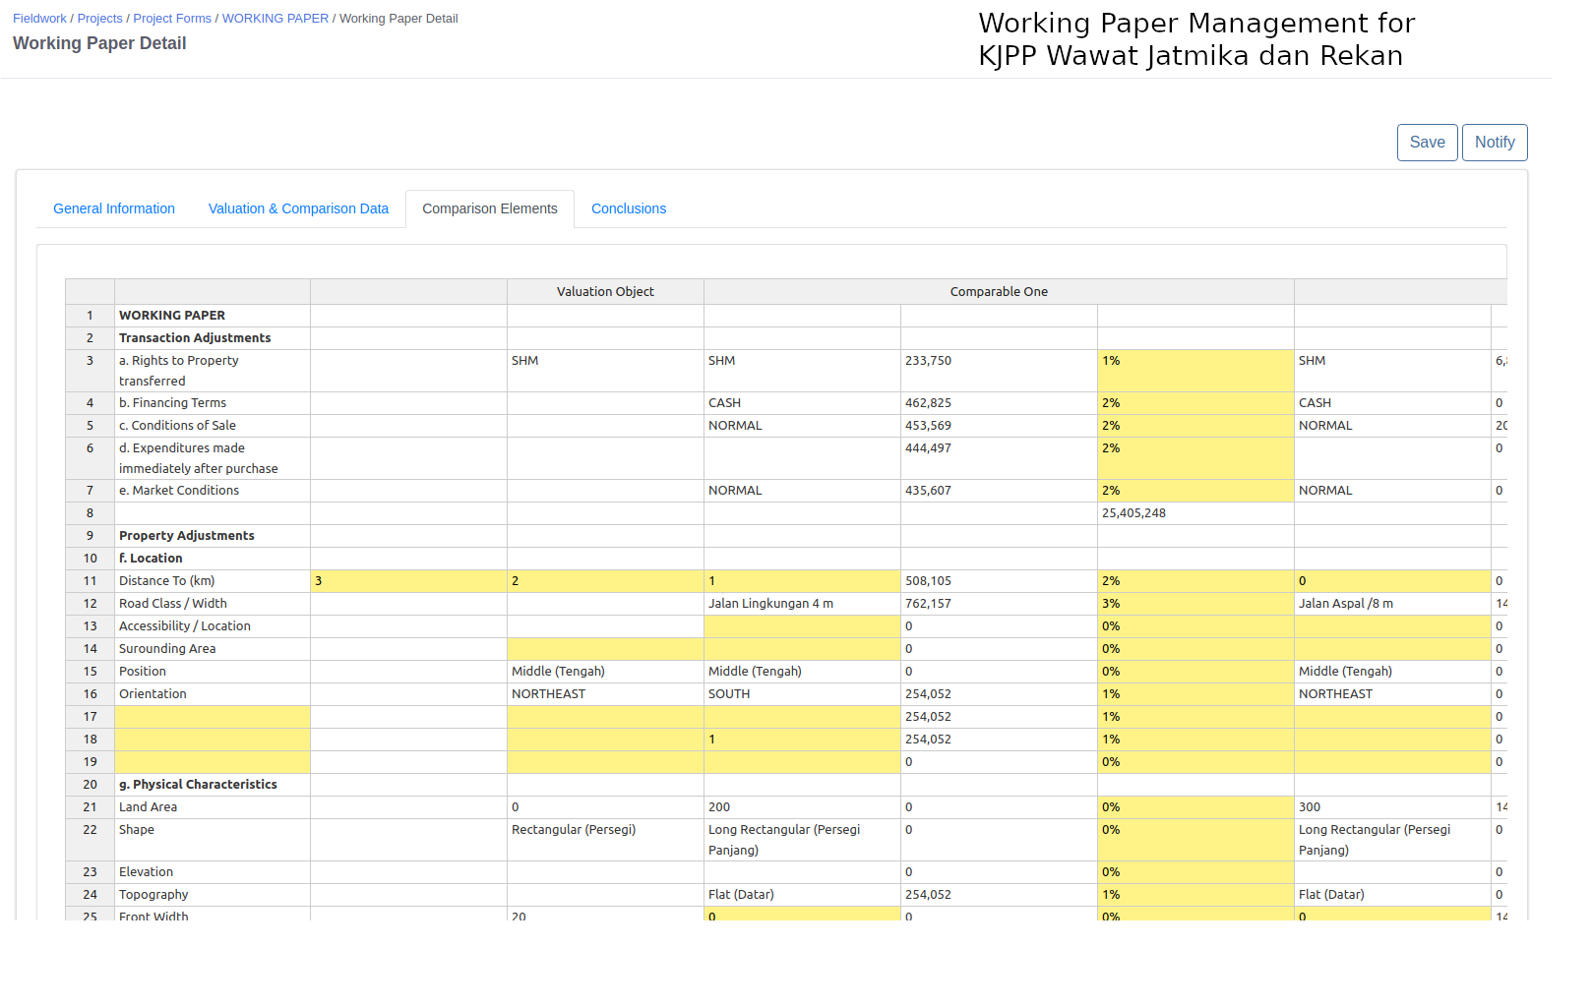Click the Save button
This screenshot has width=1592, height=1007.
click(x=1427, y=143)
